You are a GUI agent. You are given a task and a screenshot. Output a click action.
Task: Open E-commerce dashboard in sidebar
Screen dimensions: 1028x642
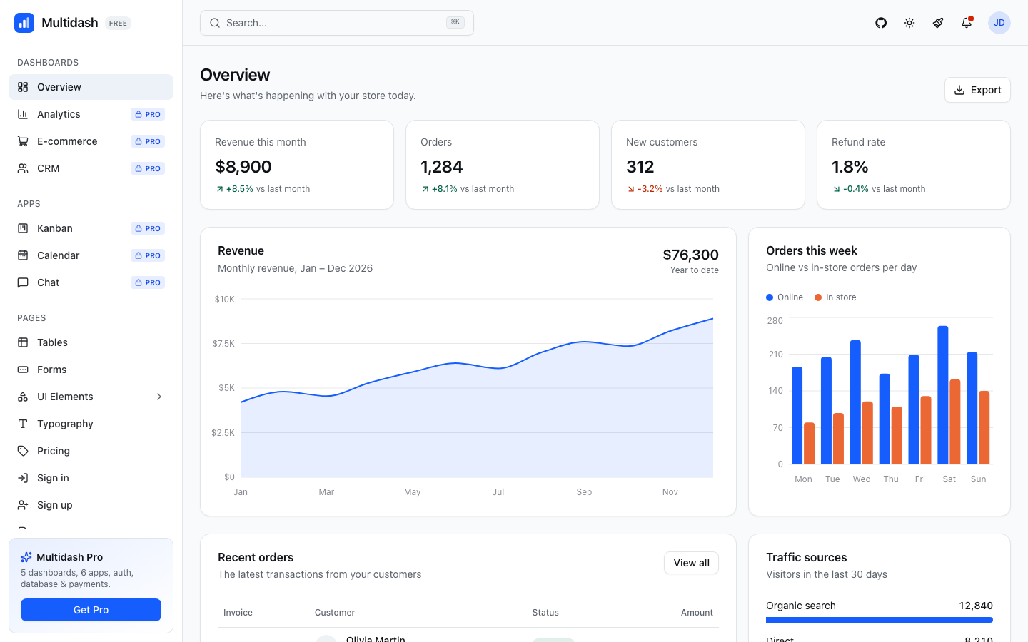91,141
